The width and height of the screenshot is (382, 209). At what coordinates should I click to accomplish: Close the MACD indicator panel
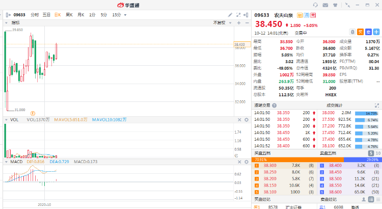(x=239, y=162)
